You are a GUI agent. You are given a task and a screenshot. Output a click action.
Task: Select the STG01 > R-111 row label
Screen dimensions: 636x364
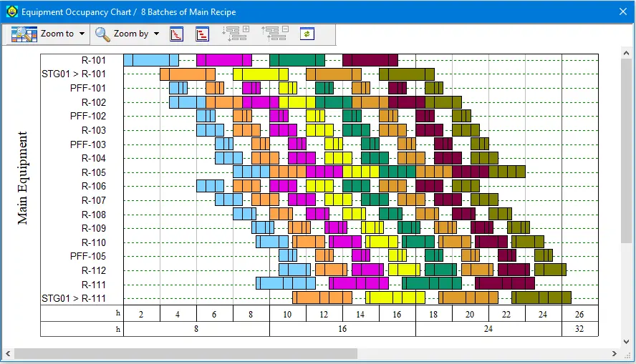click(x=74, y=298)
